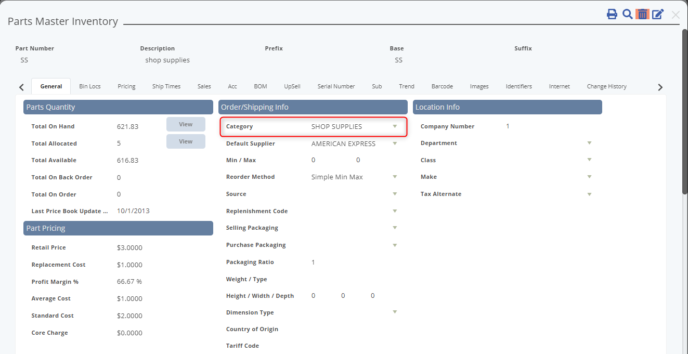
Task: Open the Ship Times tab
Action: pos(166,86)
